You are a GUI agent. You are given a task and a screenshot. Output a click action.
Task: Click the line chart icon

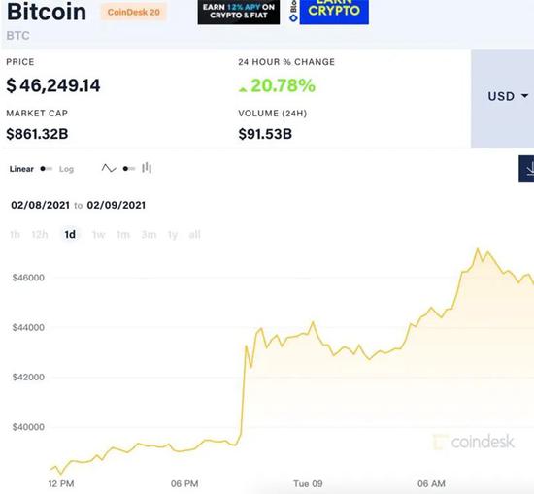109,168
